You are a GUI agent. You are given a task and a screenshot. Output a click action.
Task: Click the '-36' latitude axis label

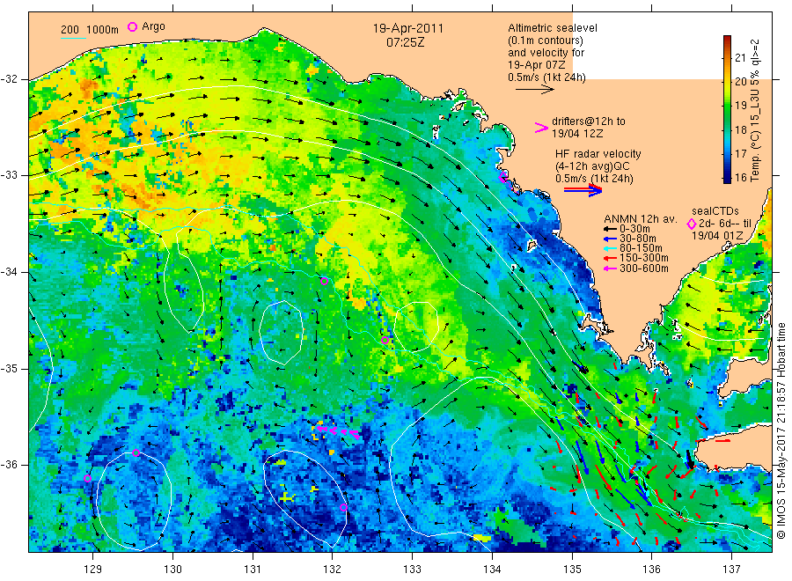[9, 465]
